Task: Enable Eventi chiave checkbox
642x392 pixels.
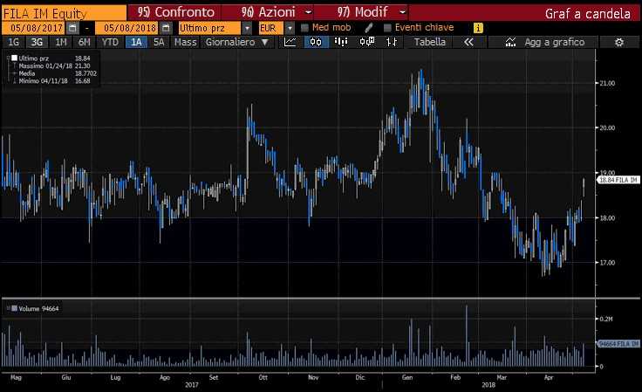Action: pos(387,28)
